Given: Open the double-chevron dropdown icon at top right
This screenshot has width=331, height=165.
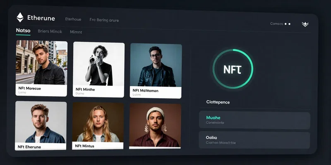Looking at the screenshot, I should [x=305, y=24].
